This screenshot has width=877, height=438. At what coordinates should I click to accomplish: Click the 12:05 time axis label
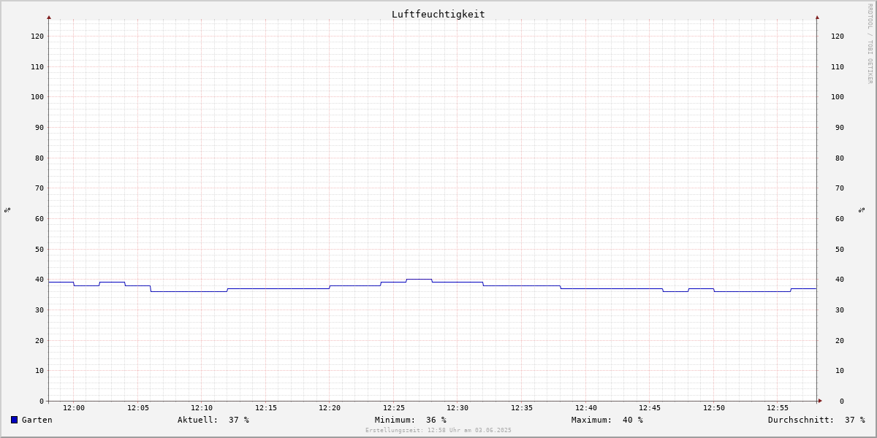138,407
